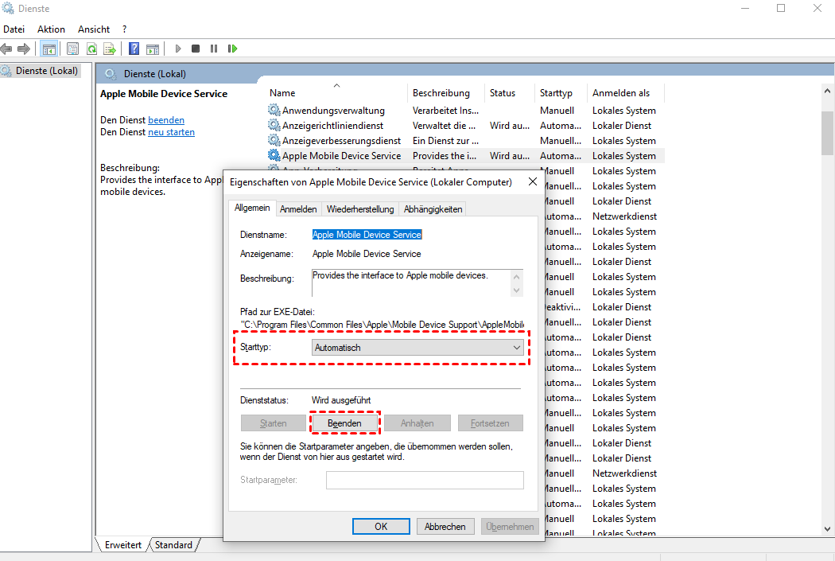835x561 pixels.
Task: Click the Anzeigename value in dialog
Action: [x=367, y=254]
